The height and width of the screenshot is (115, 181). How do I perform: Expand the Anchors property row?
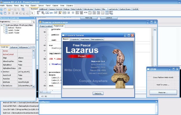click(1, 72)
